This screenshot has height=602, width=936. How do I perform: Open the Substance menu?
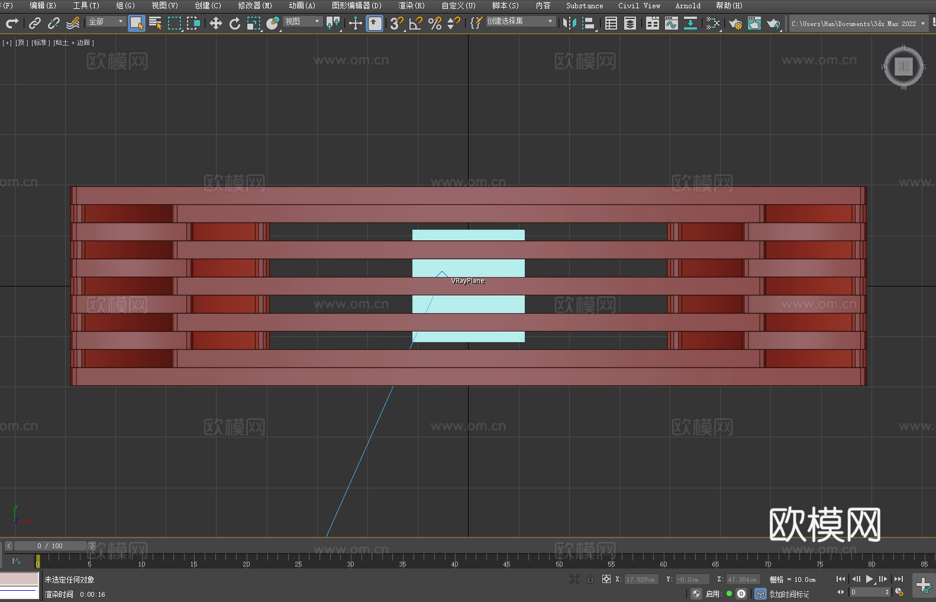pos(585,5)
